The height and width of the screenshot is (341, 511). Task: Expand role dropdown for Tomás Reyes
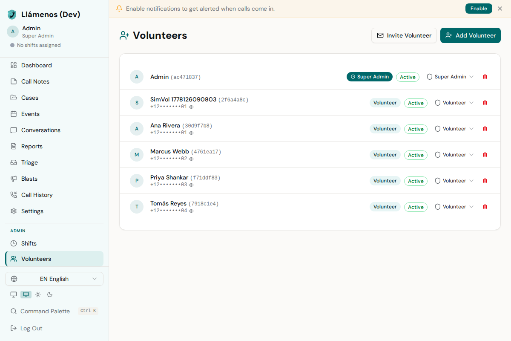click(x=454, y=207)
